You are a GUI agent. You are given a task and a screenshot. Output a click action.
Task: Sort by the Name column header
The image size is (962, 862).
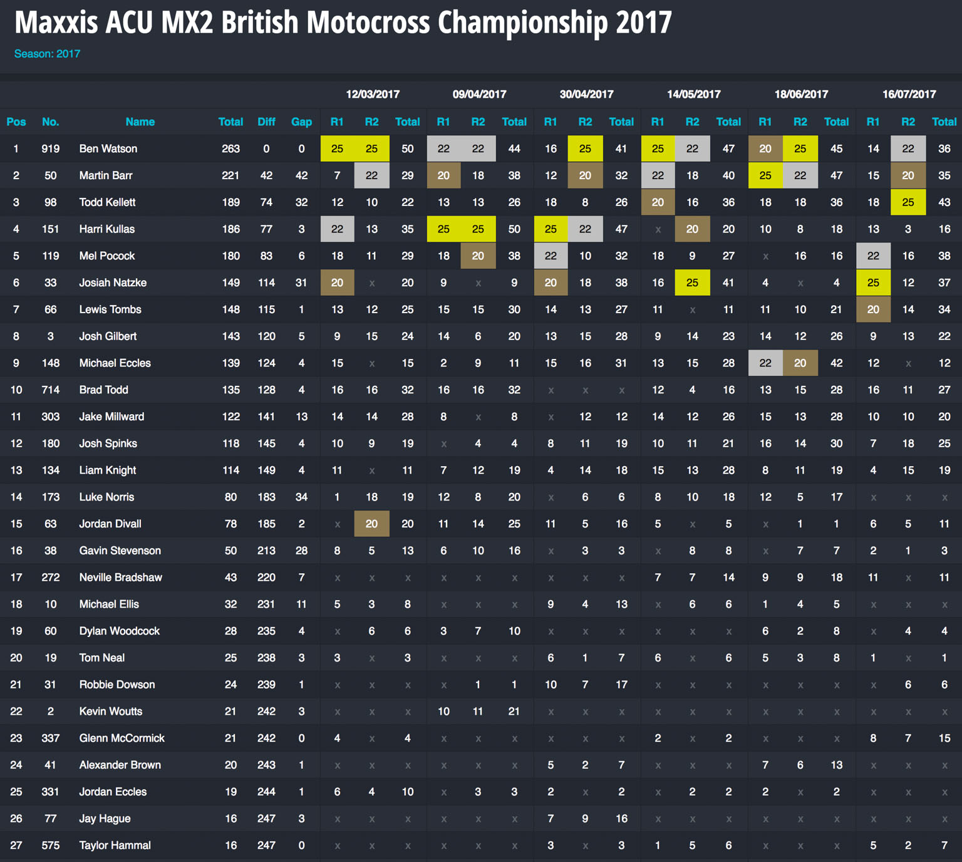[140, 122]
